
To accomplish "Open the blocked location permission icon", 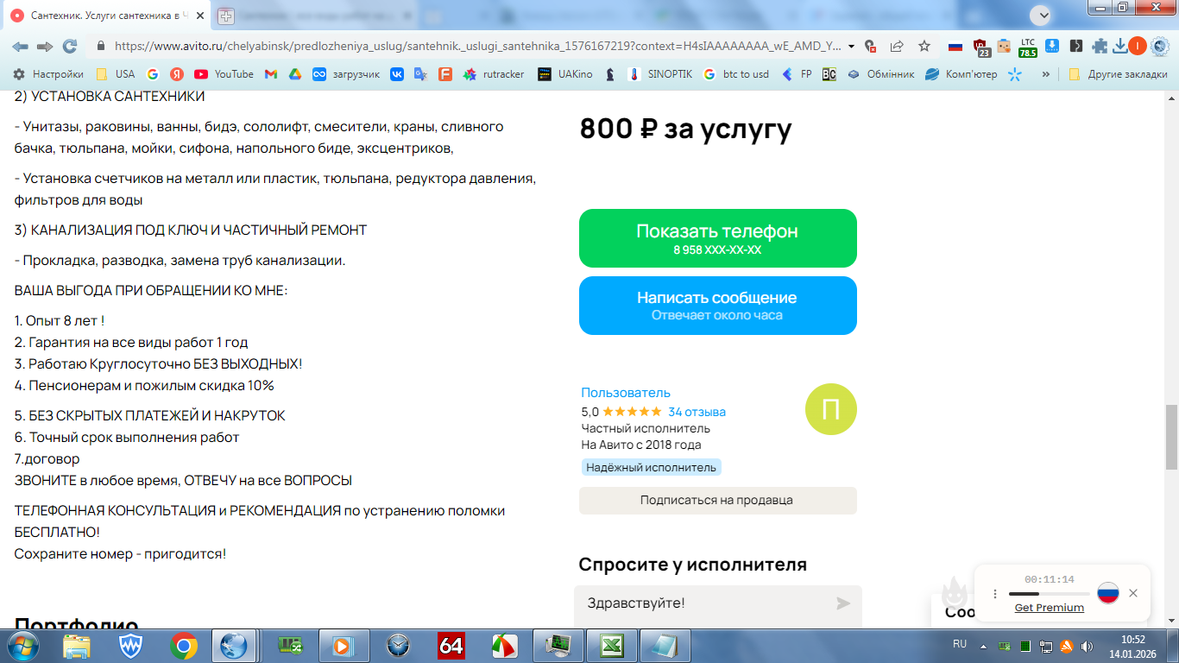I will (870, 47).
